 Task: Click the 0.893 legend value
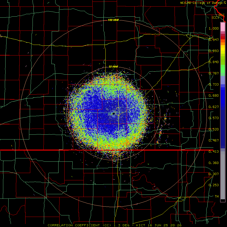point(214,51)
